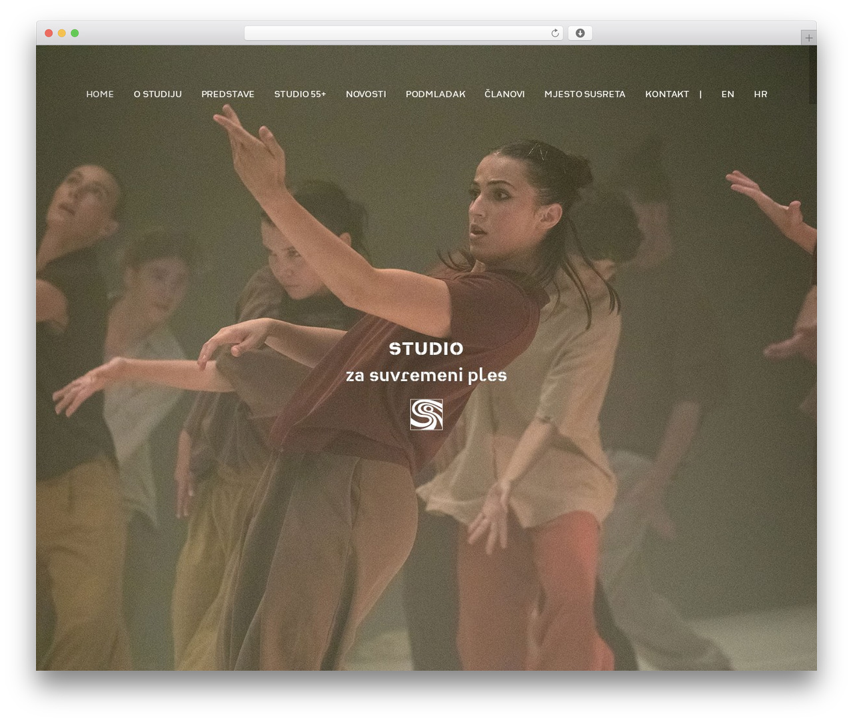
Task: Switch language to HR
Action: pyautogui.click(x=760, y=94)
